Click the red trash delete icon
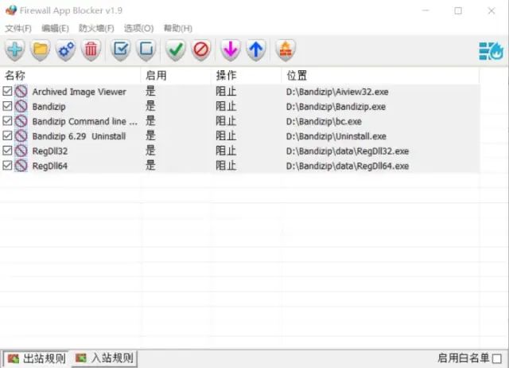 91,50
